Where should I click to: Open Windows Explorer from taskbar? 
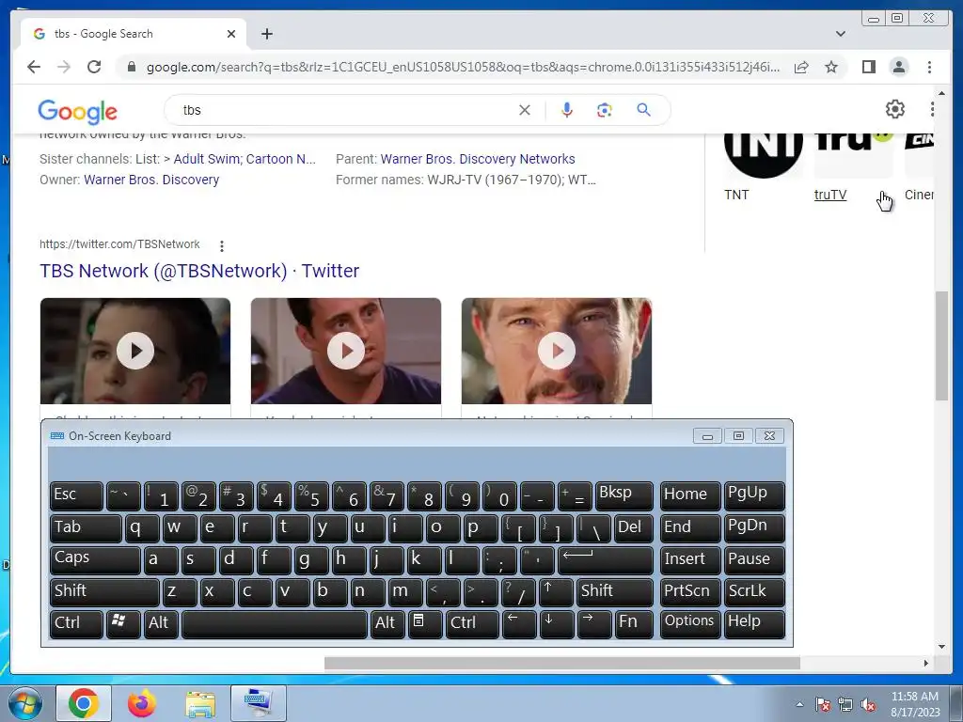200,703
